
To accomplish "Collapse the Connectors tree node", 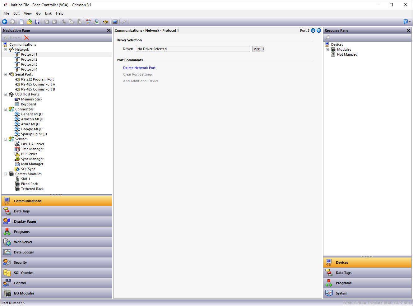I will click(x=5, y=109).
